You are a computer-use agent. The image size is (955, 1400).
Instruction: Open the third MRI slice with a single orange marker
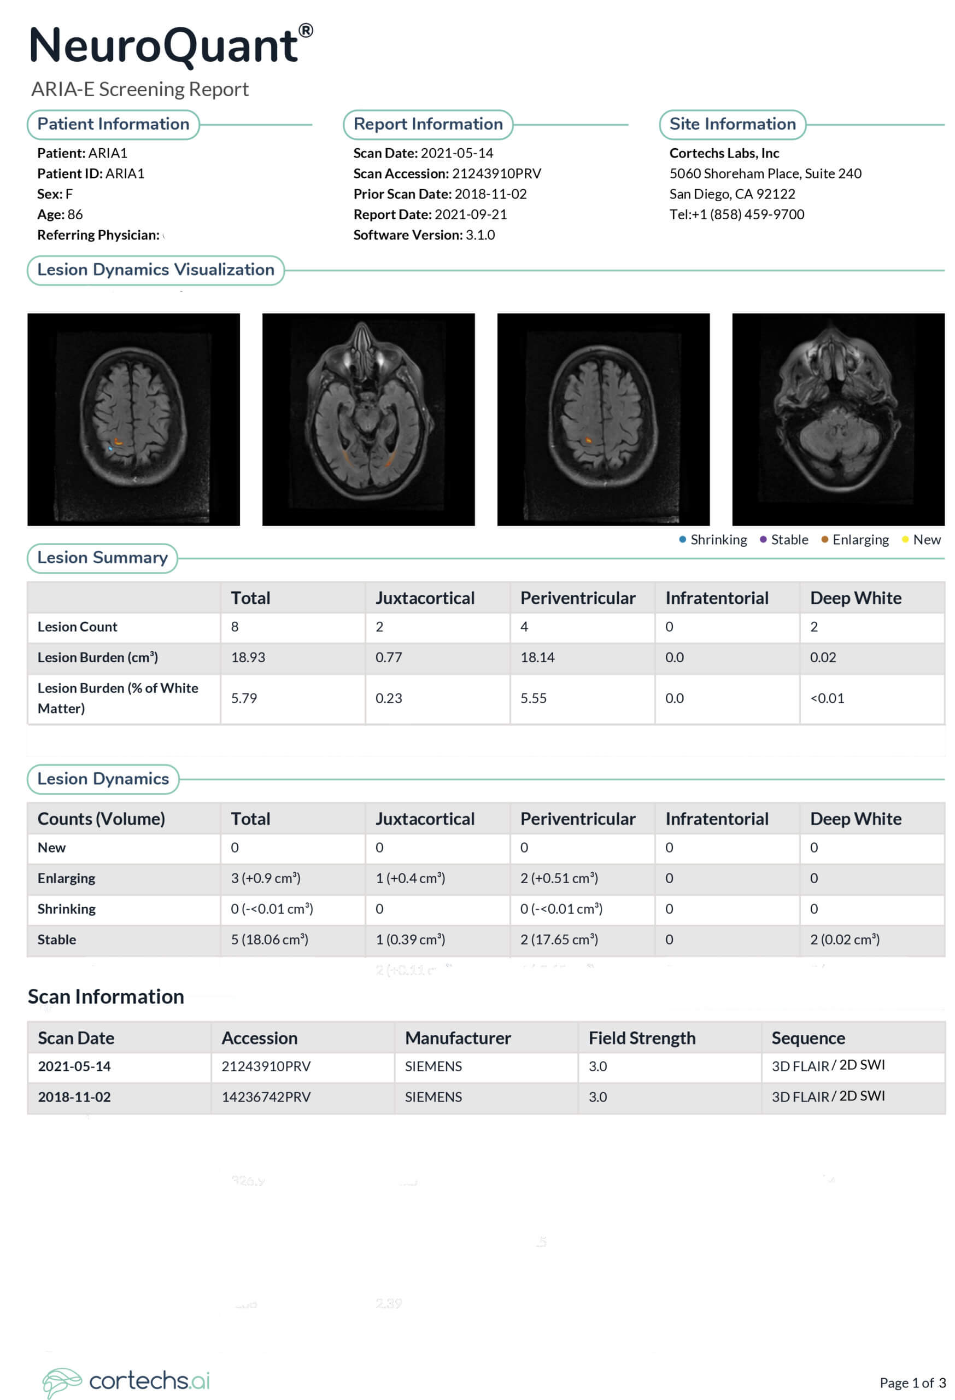point(604,419)
